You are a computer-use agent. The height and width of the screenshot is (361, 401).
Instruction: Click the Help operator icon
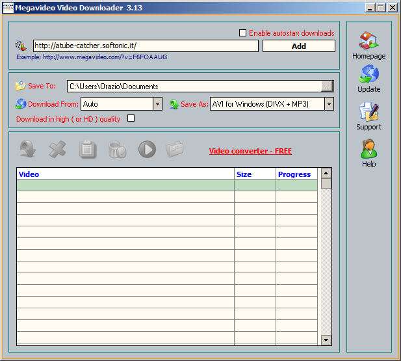369,149
